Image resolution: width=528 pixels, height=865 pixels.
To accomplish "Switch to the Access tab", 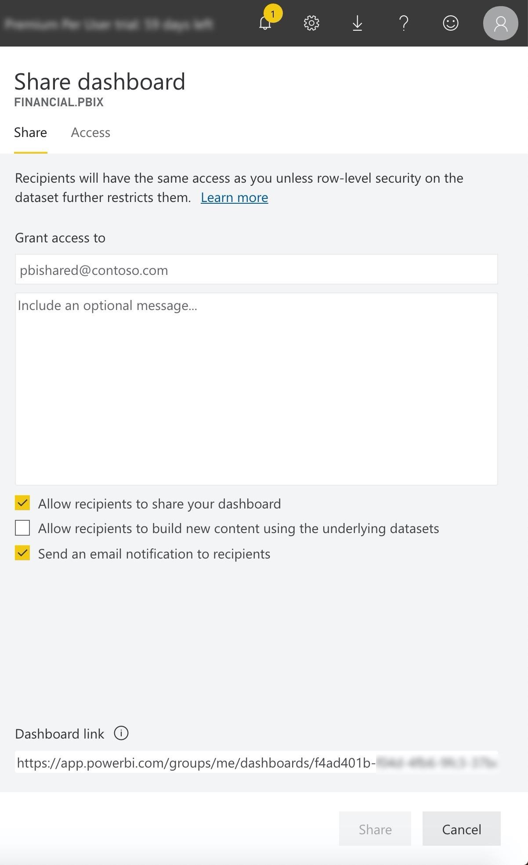I will (x=90, y=133).
